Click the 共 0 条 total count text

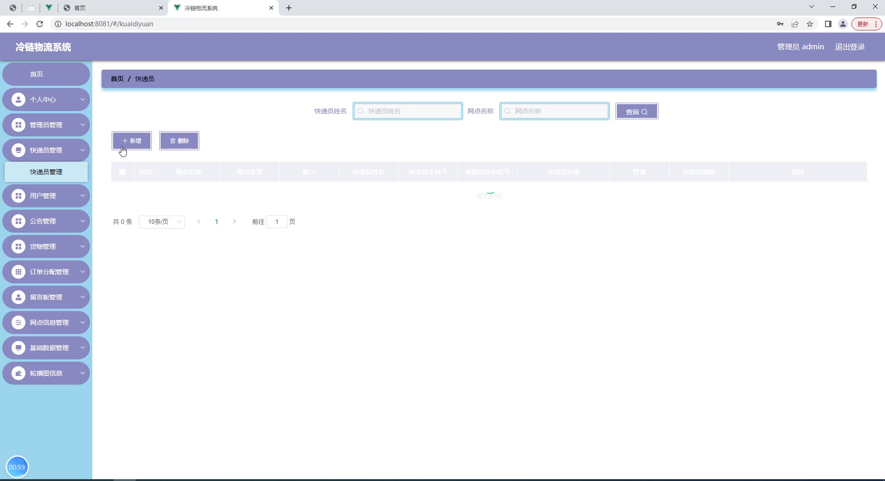(x=123, y=222)
